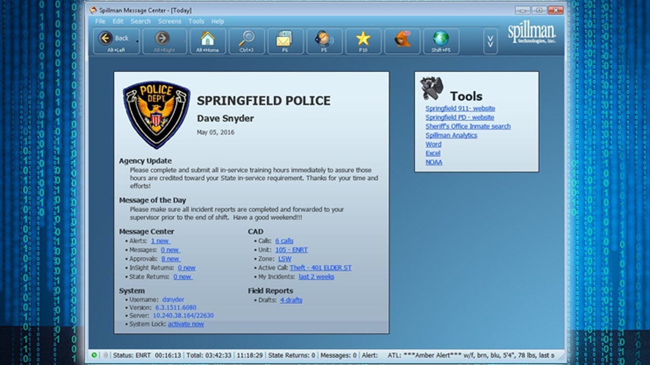Screen dimensions: 650x365
Task: Click server 10.240.38.164/22630 link
Action: point(183,315)
